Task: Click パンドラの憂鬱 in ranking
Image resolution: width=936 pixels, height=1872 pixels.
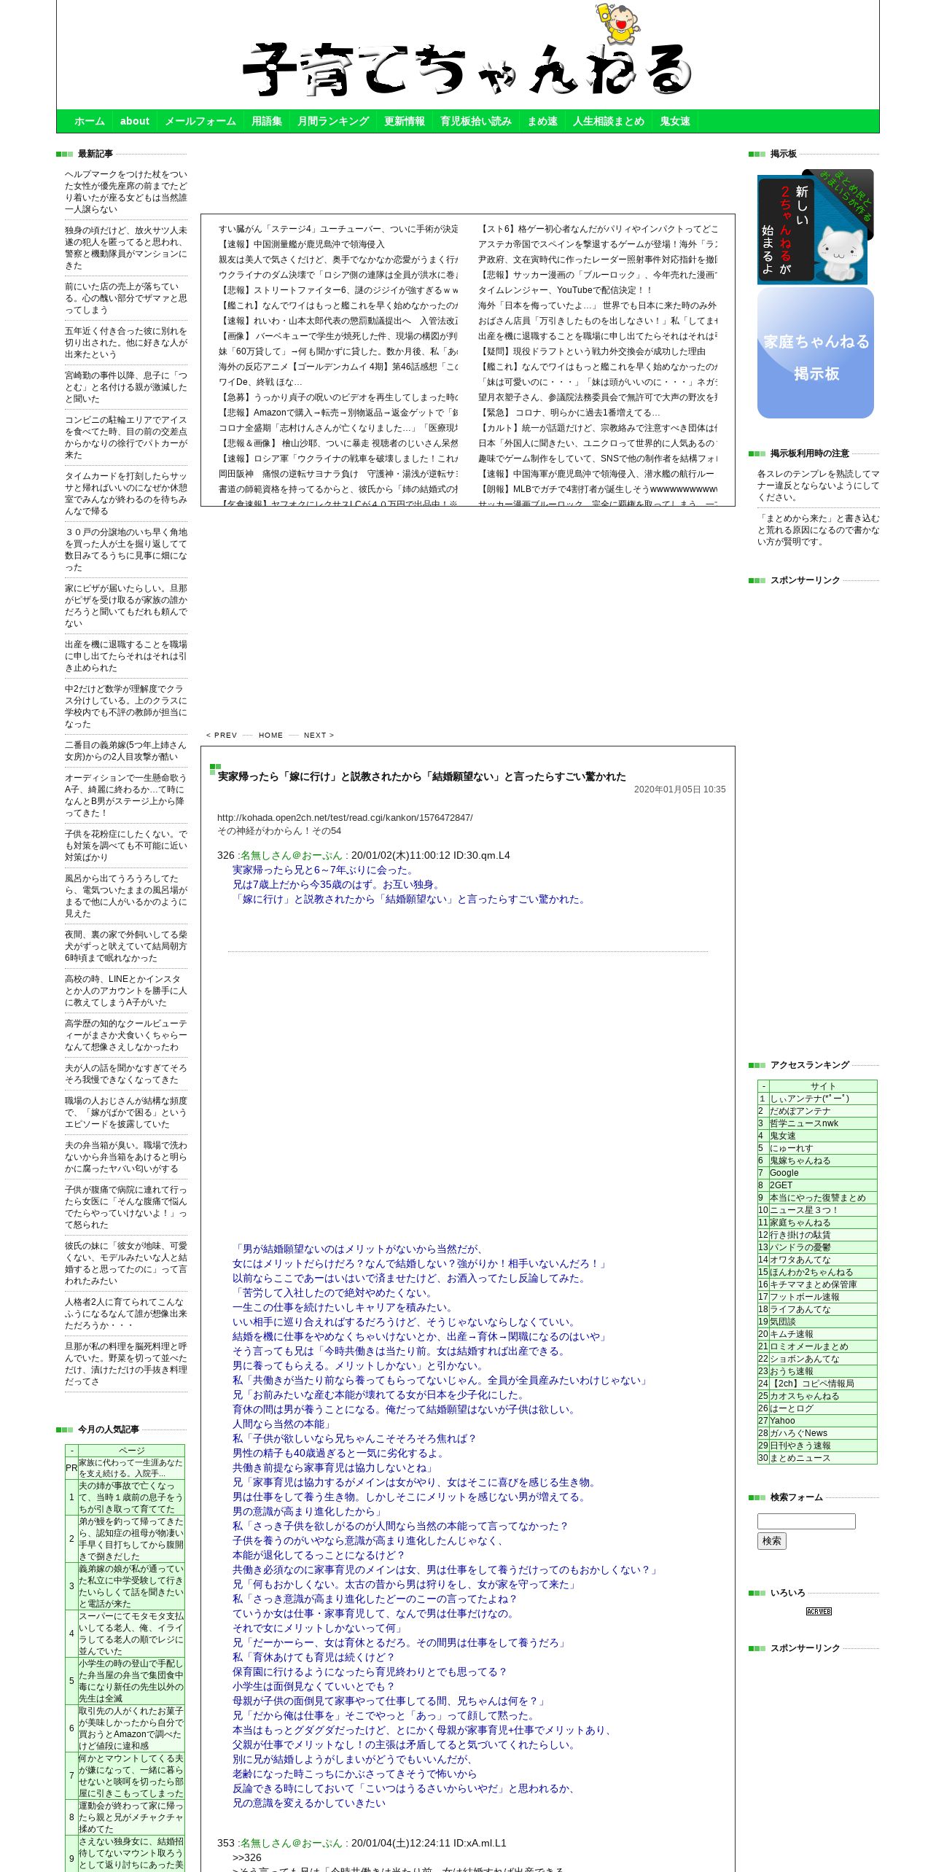Action: pyautogui.click(x=800, y=1247)
